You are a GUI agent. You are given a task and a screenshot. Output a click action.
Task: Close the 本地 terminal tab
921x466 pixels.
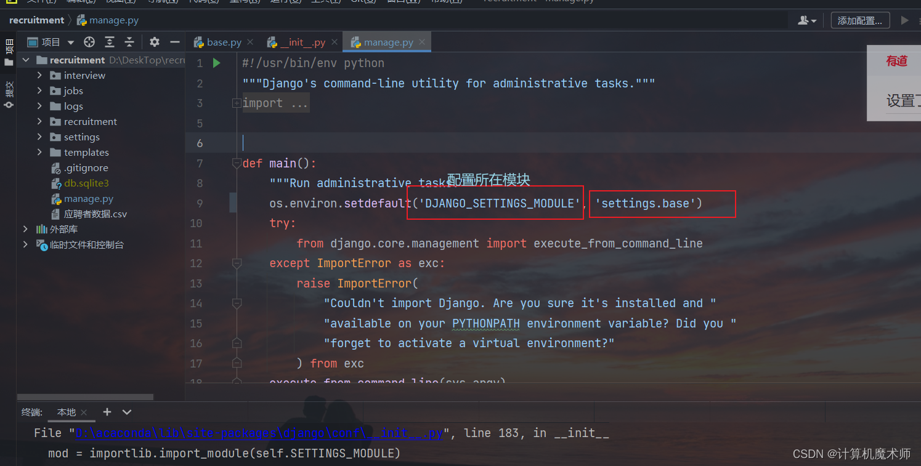[x=84, y=412]
